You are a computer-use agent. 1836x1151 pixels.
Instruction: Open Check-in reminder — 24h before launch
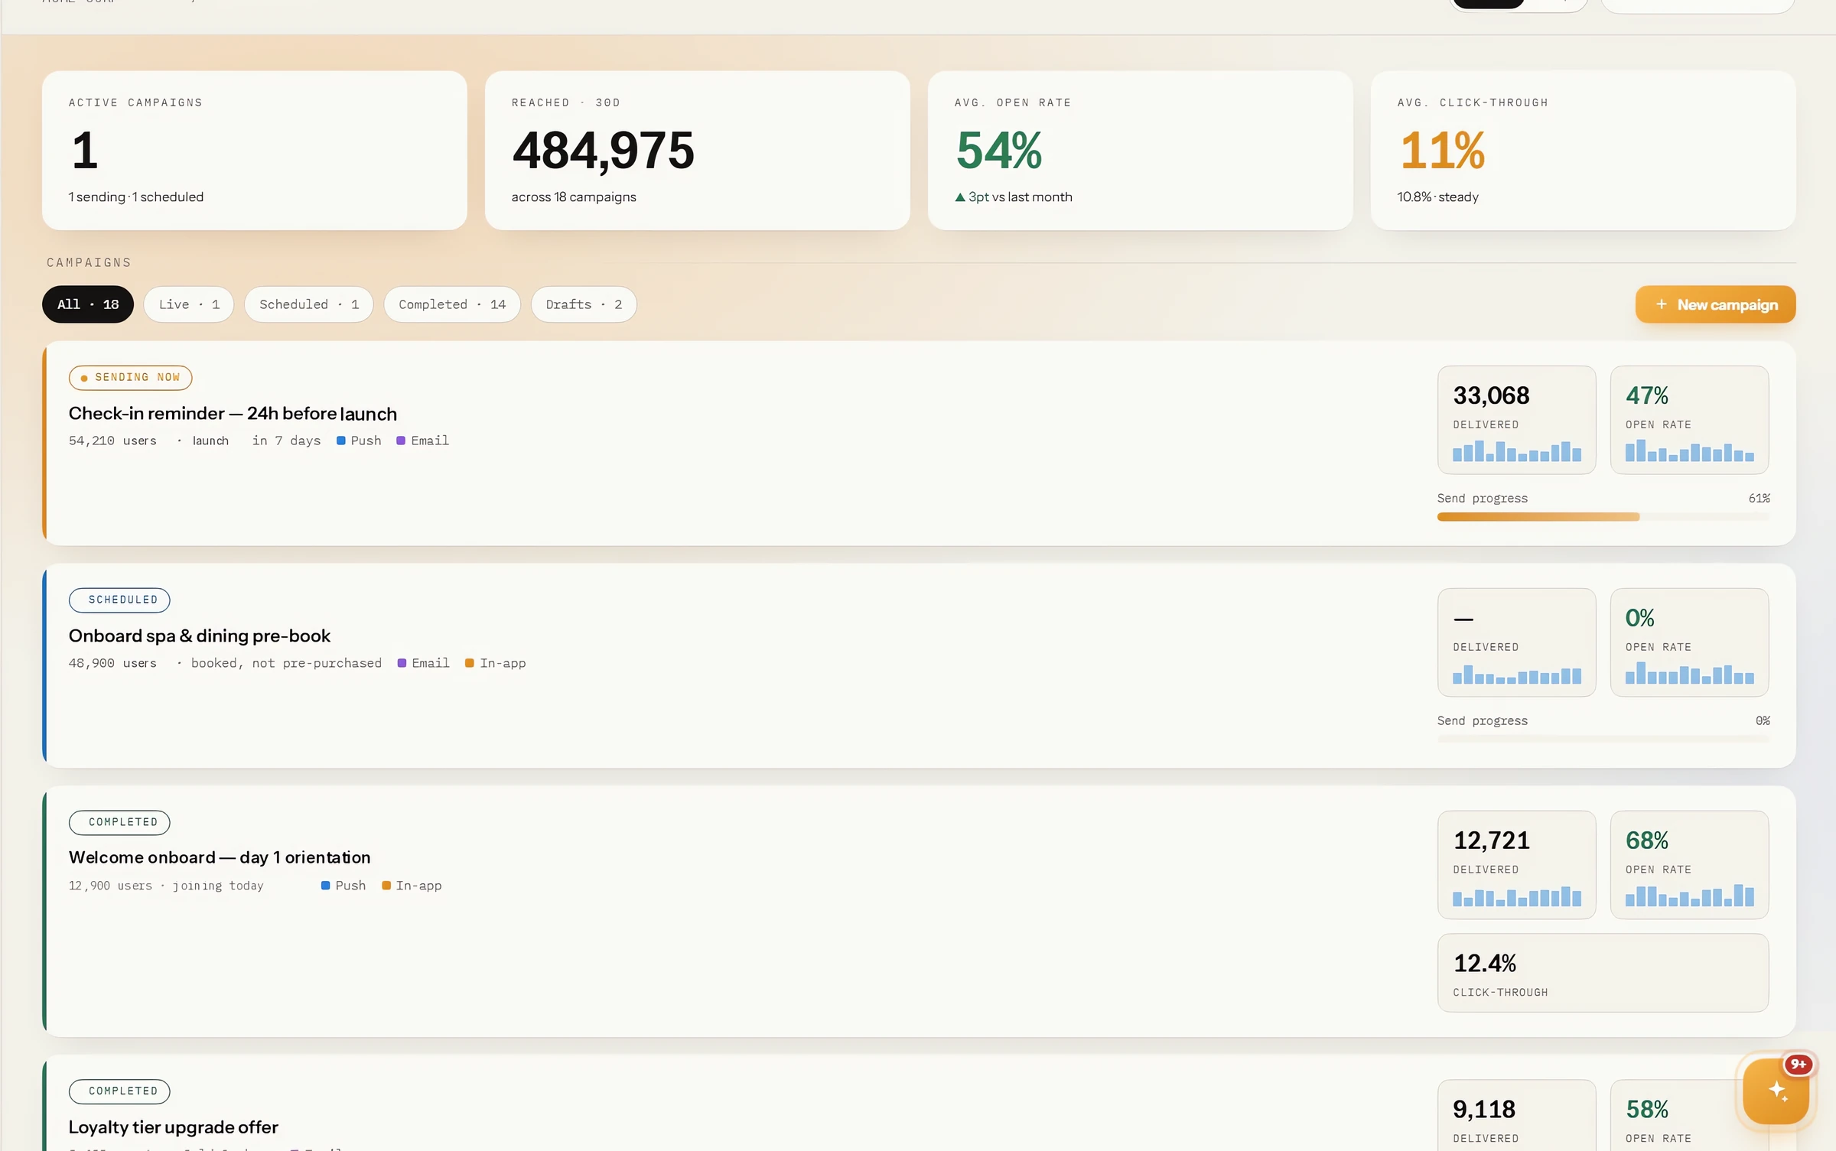click(x=233, y=414)
